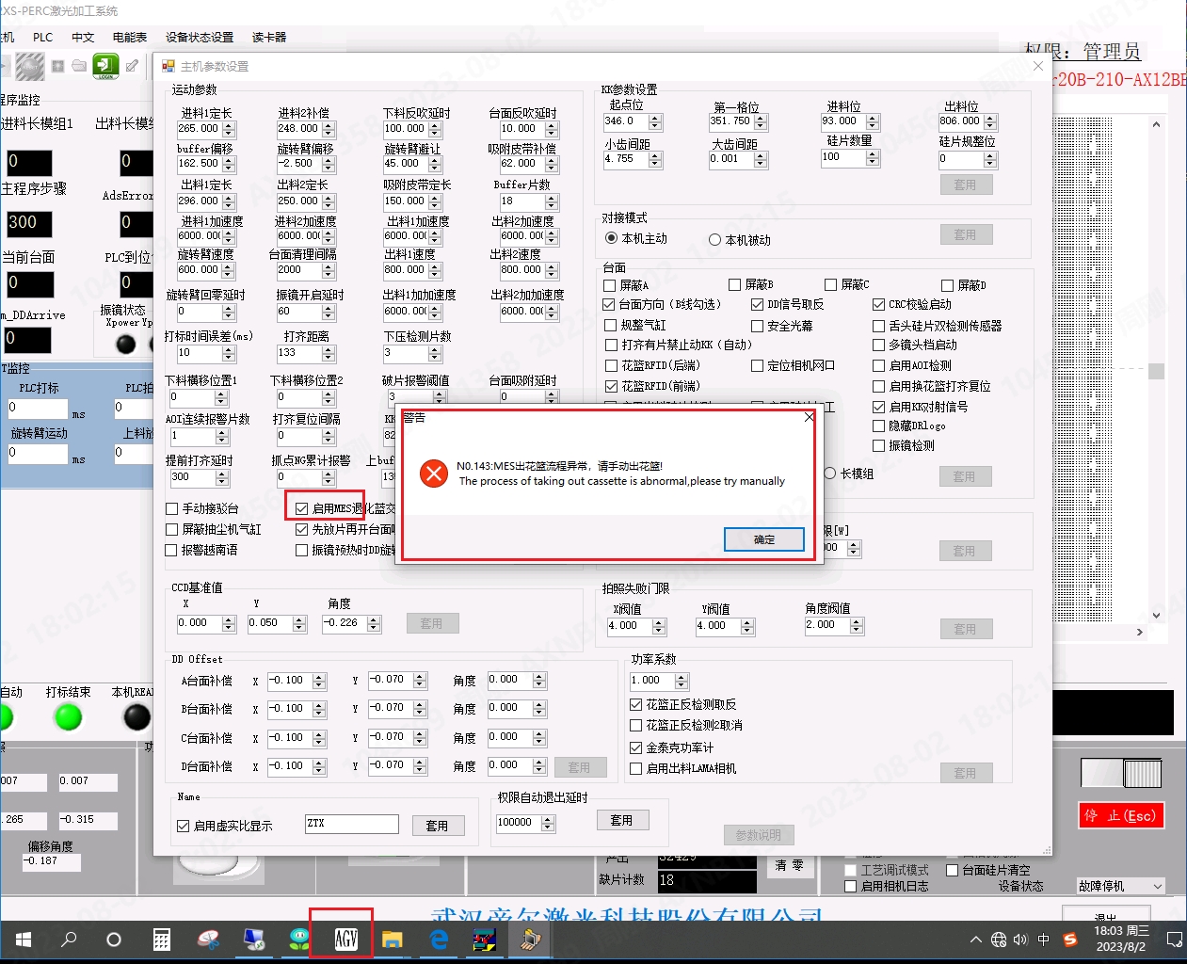This screenshot has height=964, width=1187.
Task: Click the green LOGIN icon in the toolbar
Action: pos(105,66)
